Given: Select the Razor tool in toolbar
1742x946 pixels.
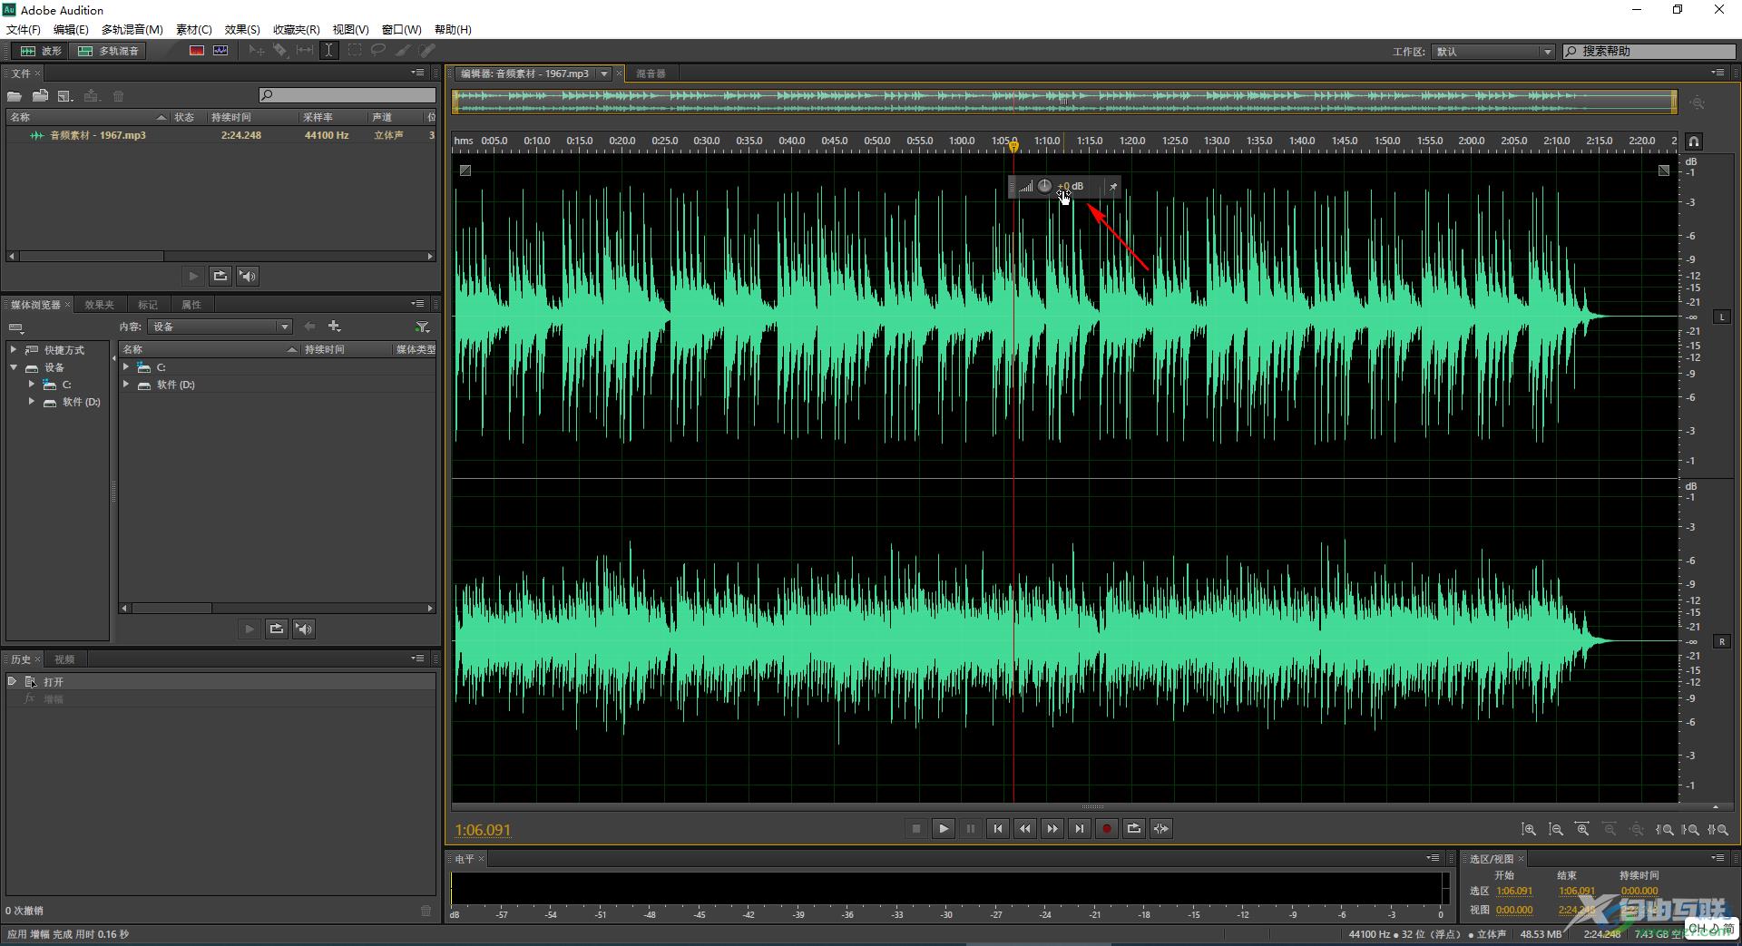Looking at the screenshot, I should [280, 51].
